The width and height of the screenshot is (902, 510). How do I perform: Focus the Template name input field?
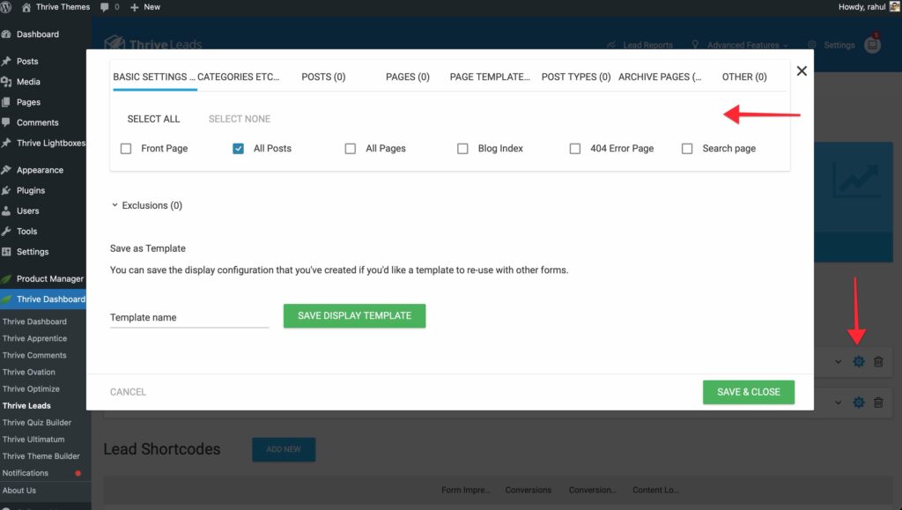tap(189, 317)
